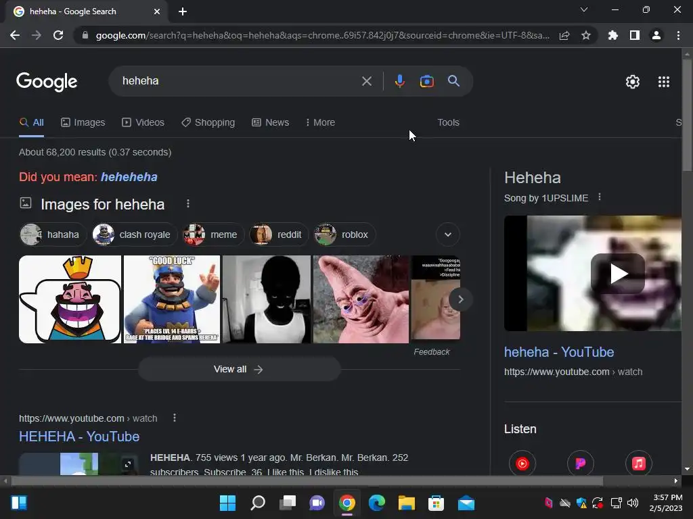Viewport: 693px width, 519px height.
Task: Open options for the 1UPSLIME song panel
Action: [600, 197]
